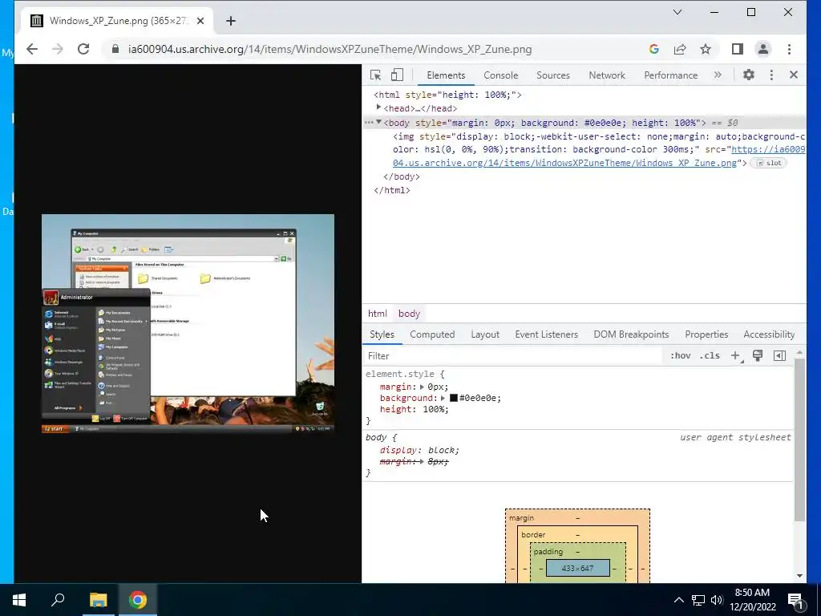Toggle the .cls element classes button
Viewport: 821px width, 616px height.
710,355
